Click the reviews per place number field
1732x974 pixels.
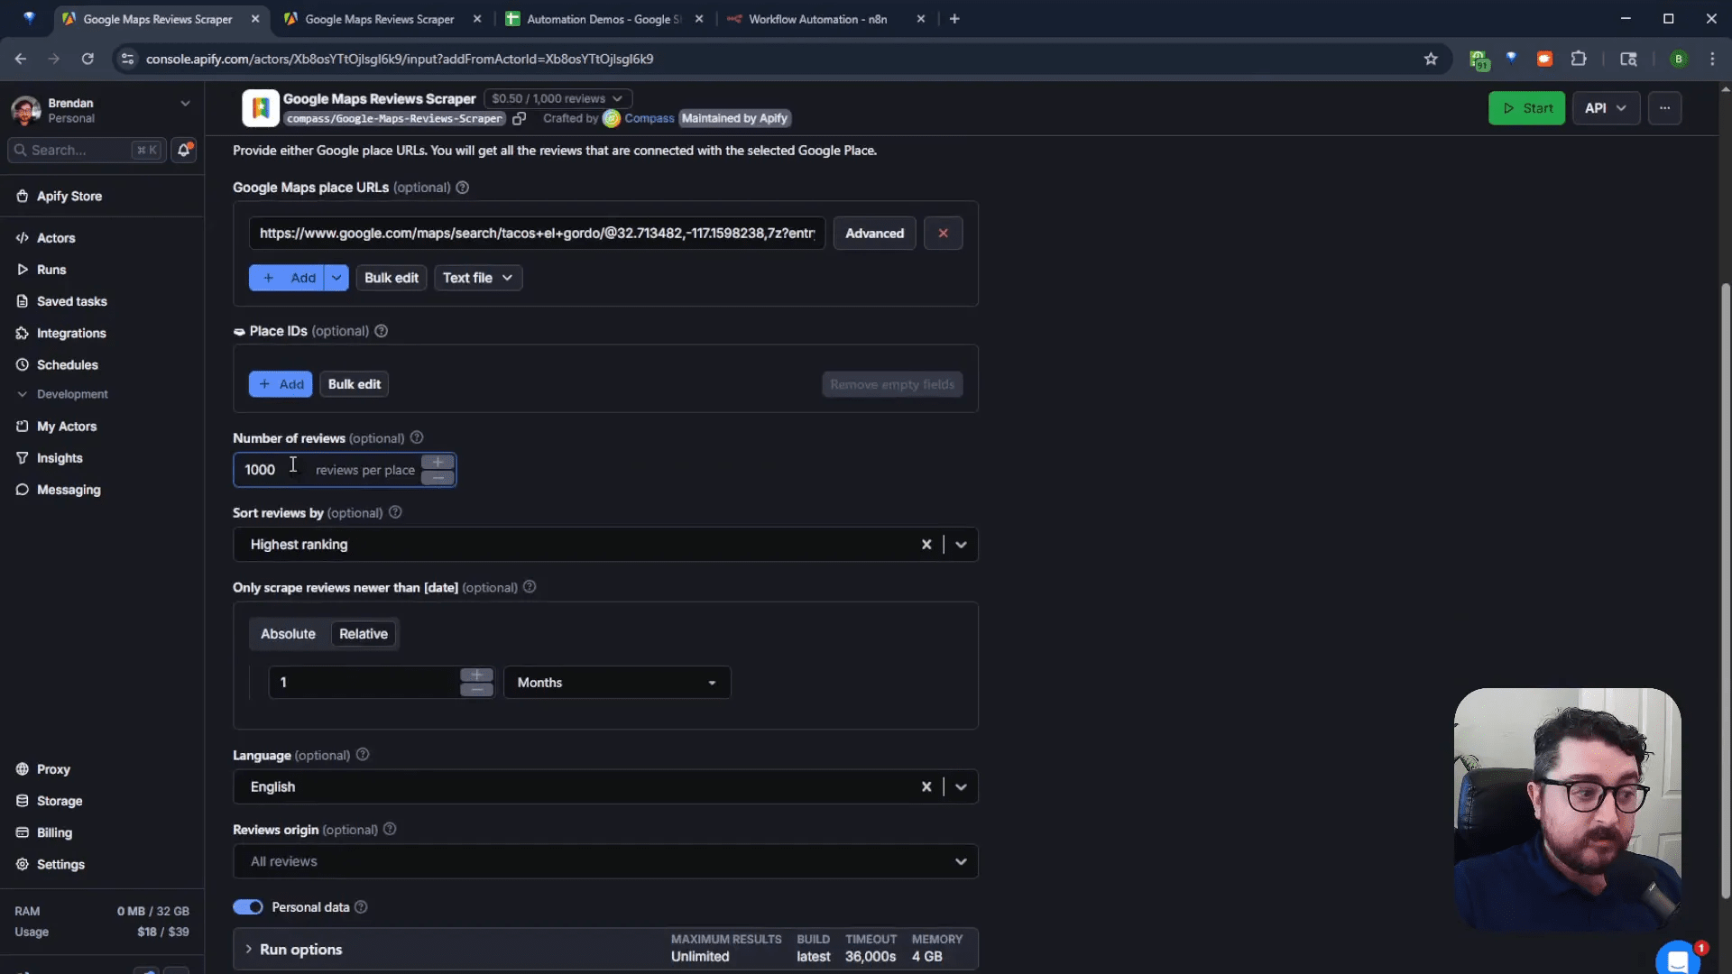tap(327, 470)
